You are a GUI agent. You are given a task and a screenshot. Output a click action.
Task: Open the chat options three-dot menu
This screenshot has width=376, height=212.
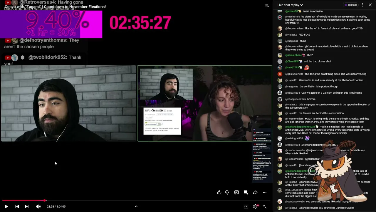coord(362,5)
